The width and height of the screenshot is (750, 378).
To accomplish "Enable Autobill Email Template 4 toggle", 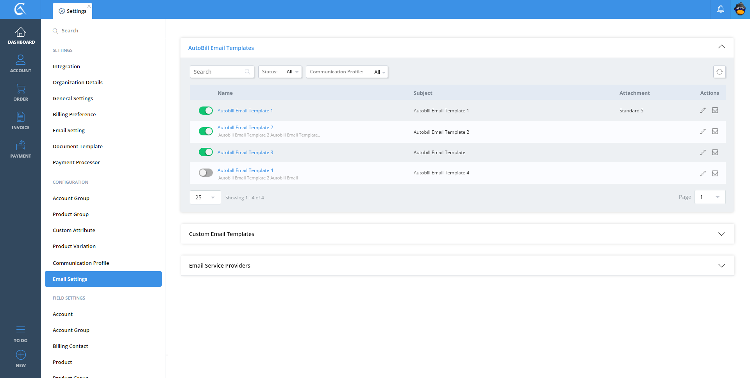I will 205,173.
